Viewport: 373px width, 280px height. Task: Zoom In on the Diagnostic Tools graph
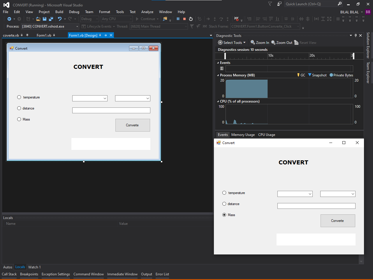coord(259,42)
